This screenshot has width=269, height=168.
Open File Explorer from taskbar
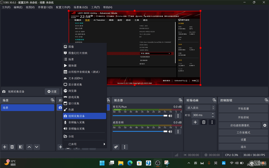point(121,163)
